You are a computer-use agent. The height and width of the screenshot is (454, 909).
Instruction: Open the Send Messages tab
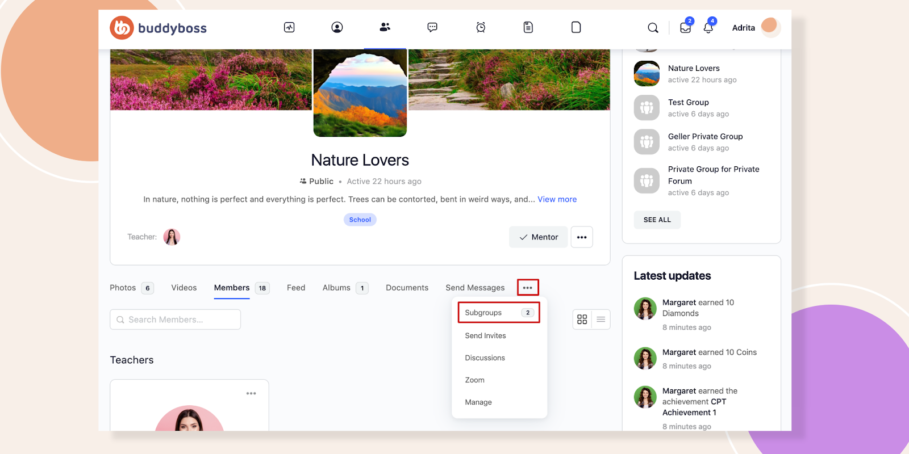(475, 288)
